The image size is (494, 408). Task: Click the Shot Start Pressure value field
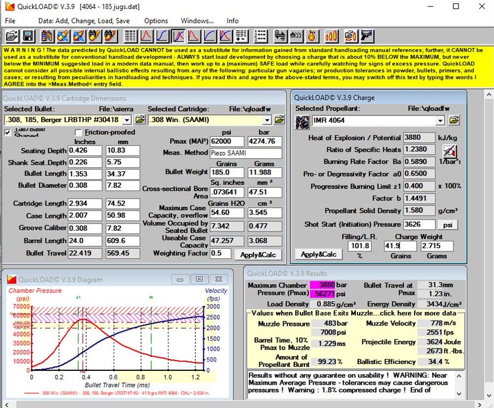coord(419,224)
